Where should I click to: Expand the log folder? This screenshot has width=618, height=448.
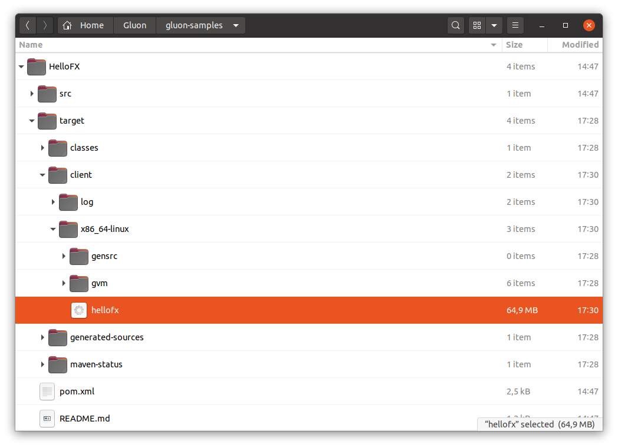53,202
